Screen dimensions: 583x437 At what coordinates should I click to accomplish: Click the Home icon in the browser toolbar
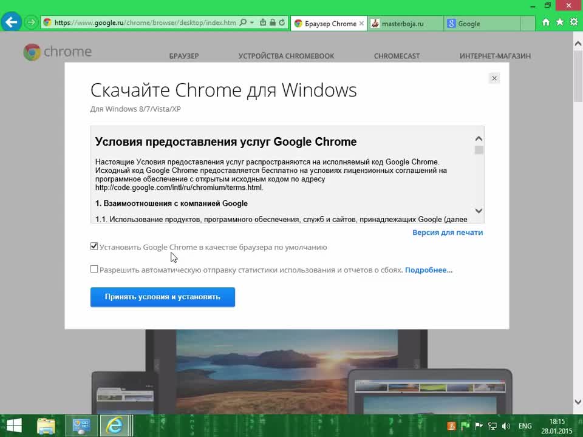[546, 22]
